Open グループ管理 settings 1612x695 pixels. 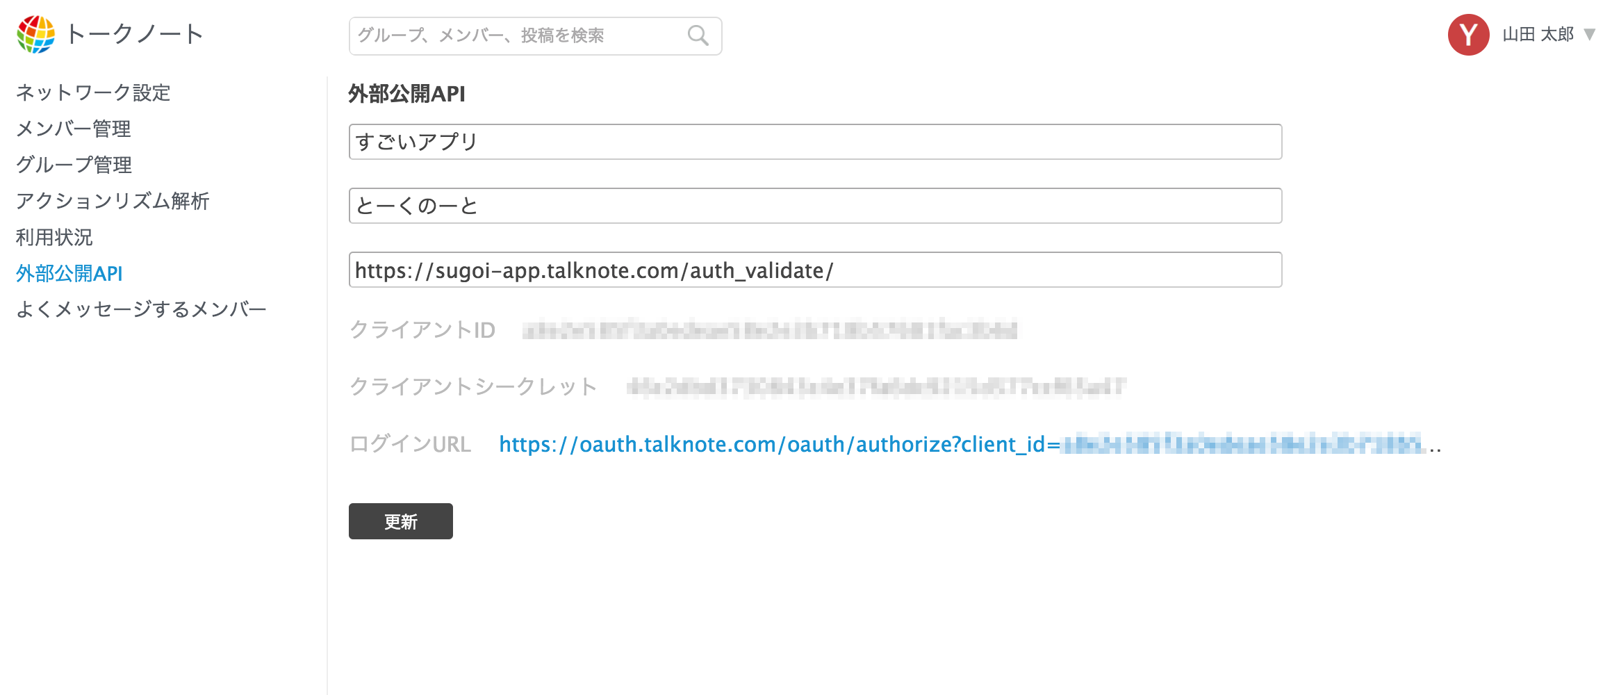coord(74,165)
